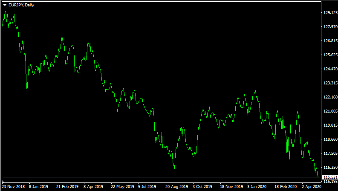Click the 8 Apr 2019 date label
Image resolution: width=338 pixels, height=191 pixels.
click(x=93, y=187)
